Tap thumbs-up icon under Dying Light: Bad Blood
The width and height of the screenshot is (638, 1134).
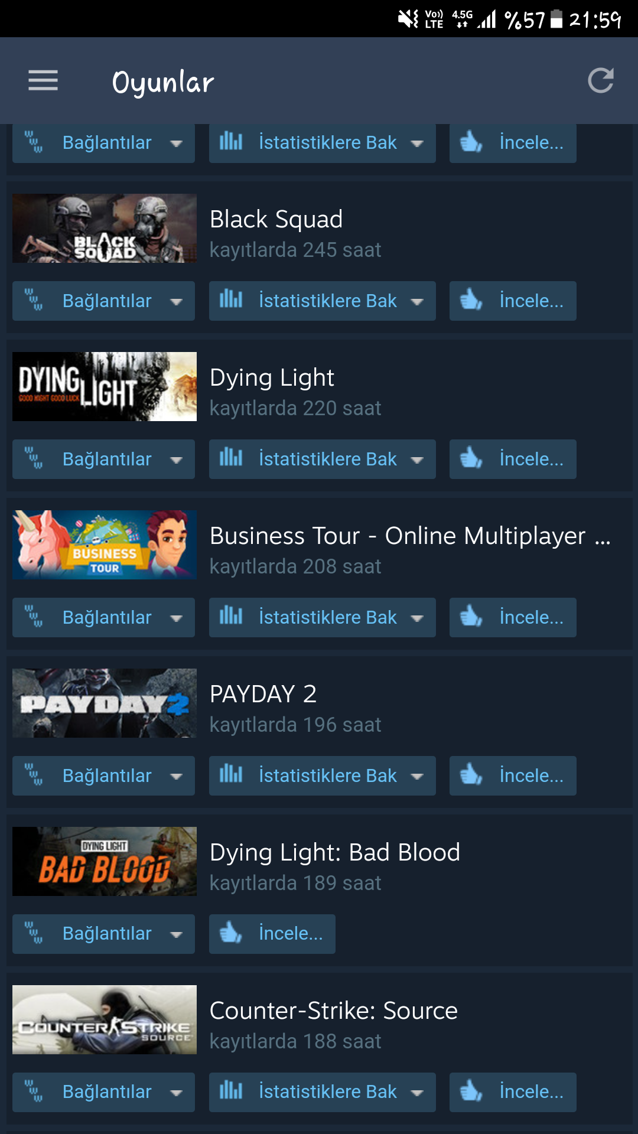230,933
